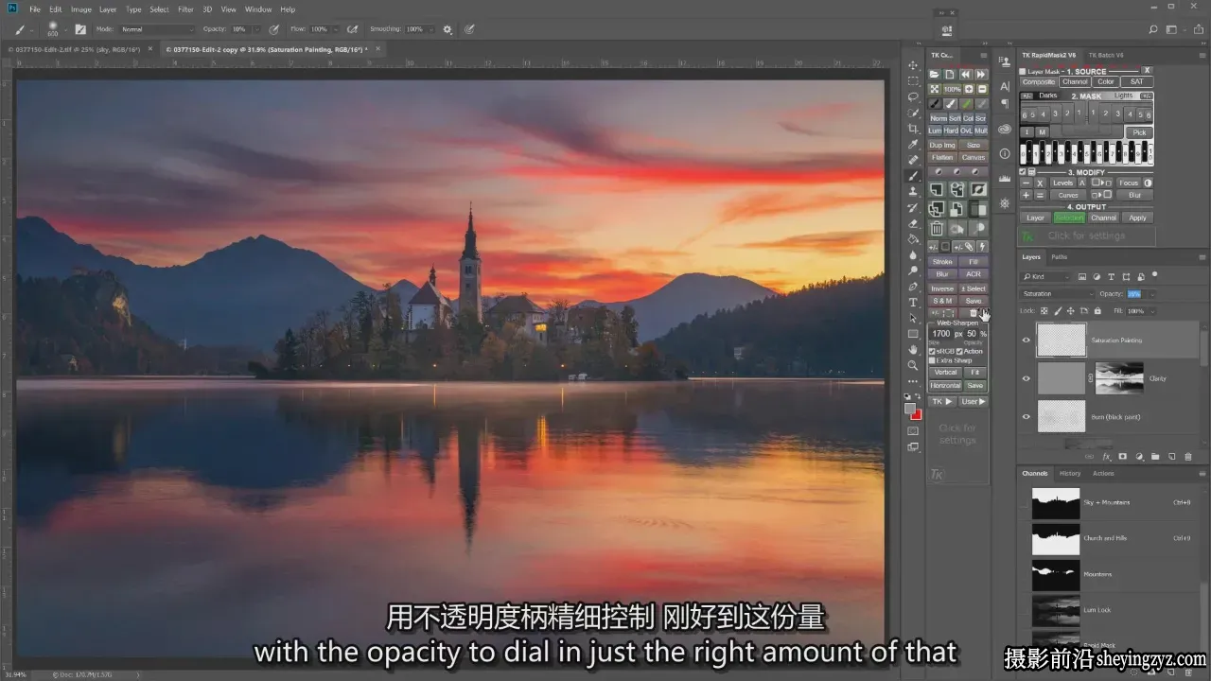Open the layer Fill dropdown arrow
This screenshot has width=1211, height=681.
click(x=1152, y=311)
